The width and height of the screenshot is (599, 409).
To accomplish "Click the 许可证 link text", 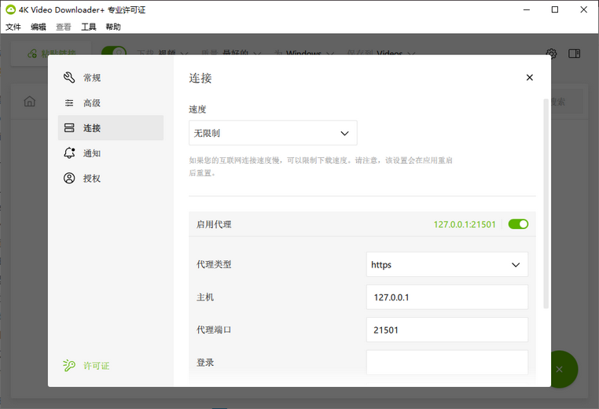I will pyautogui.click(x=96, y=366).
